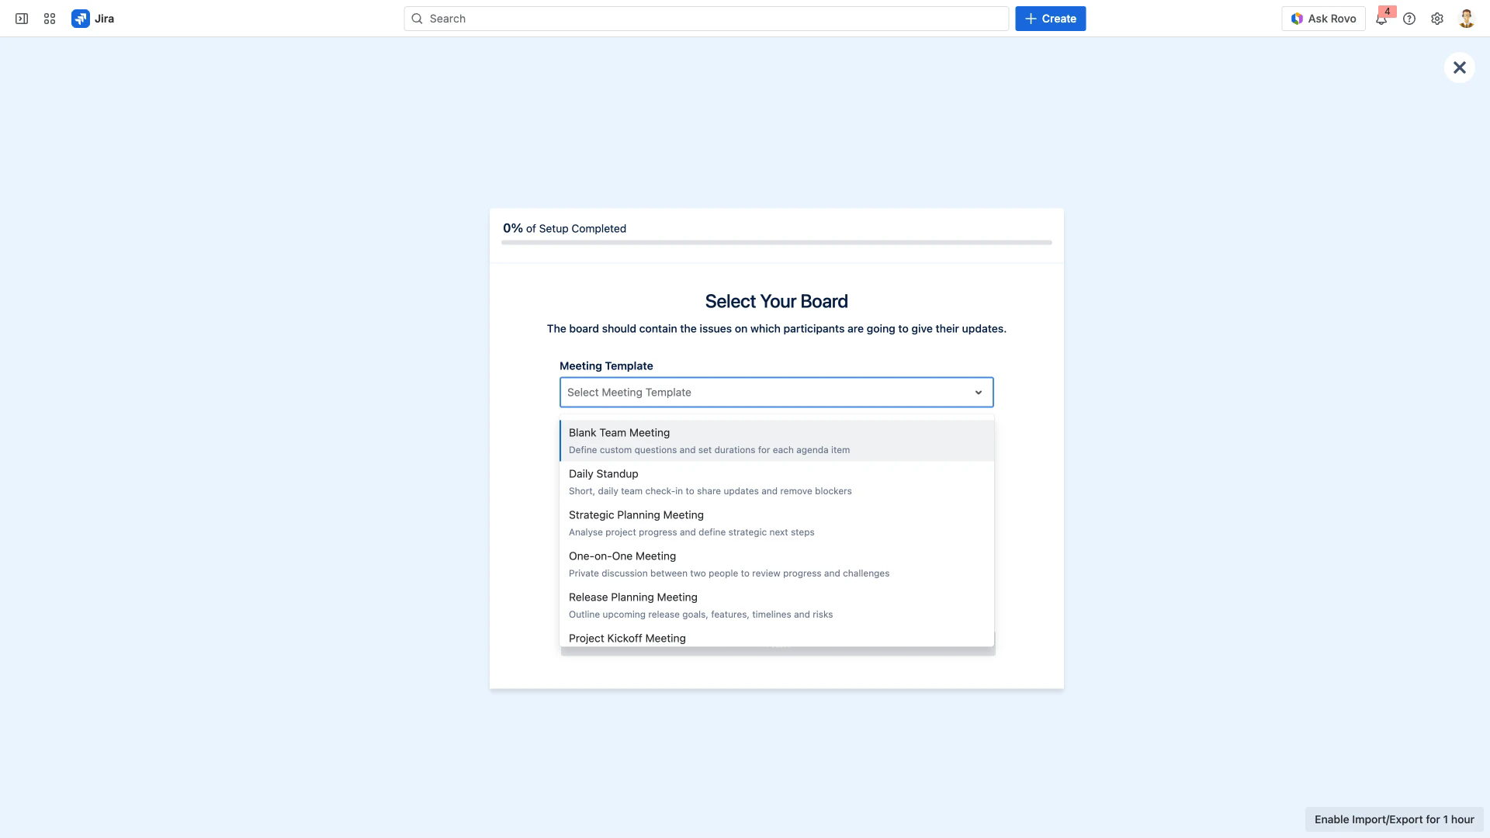This screenshot has width=1490, height=838.
Task: Open the notifications bell with 4 alerts
Action: click(1381, 18)
